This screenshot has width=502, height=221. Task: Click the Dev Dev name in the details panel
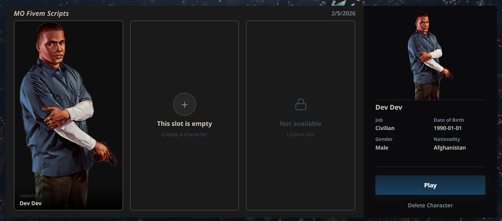[x=389, y=107]
